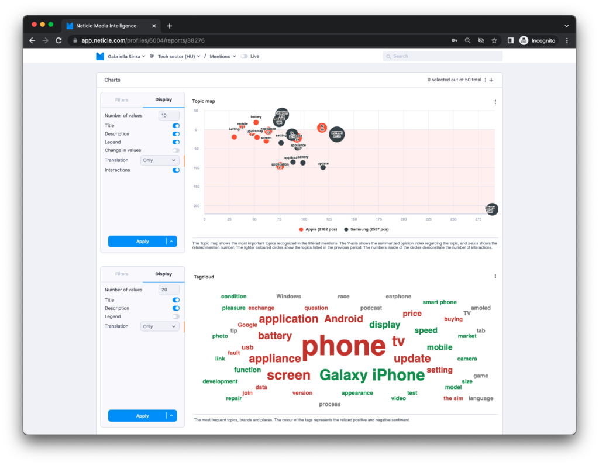Disable the Interactions toggle for Topic map
This screenshot has width=599, height=465.
(x=175, y=170)
